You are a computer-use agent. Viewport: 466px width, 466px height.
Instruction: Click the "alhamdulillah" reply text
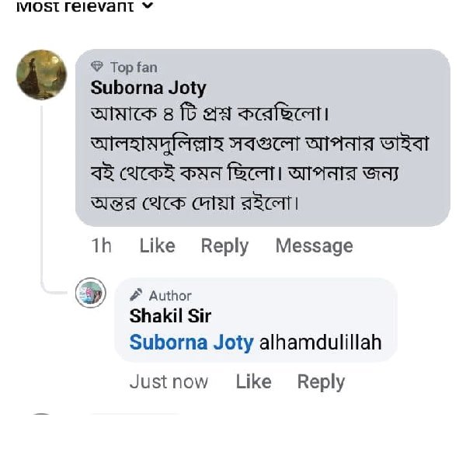tap(320, 343)
